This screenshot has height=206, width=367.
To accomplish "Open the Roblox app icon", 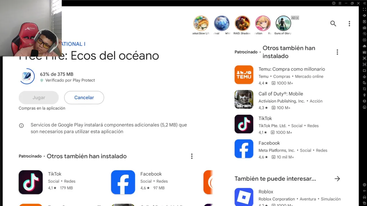I will click(244, 197).
